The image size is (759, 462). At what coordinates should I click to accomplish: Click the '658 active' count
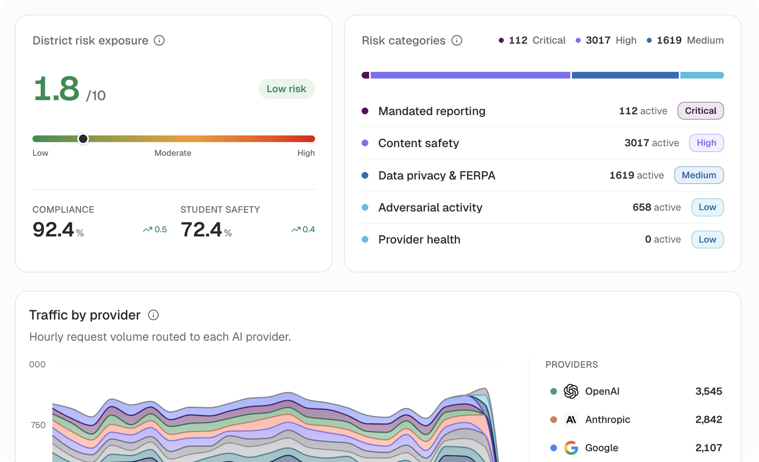pos(657,207)
